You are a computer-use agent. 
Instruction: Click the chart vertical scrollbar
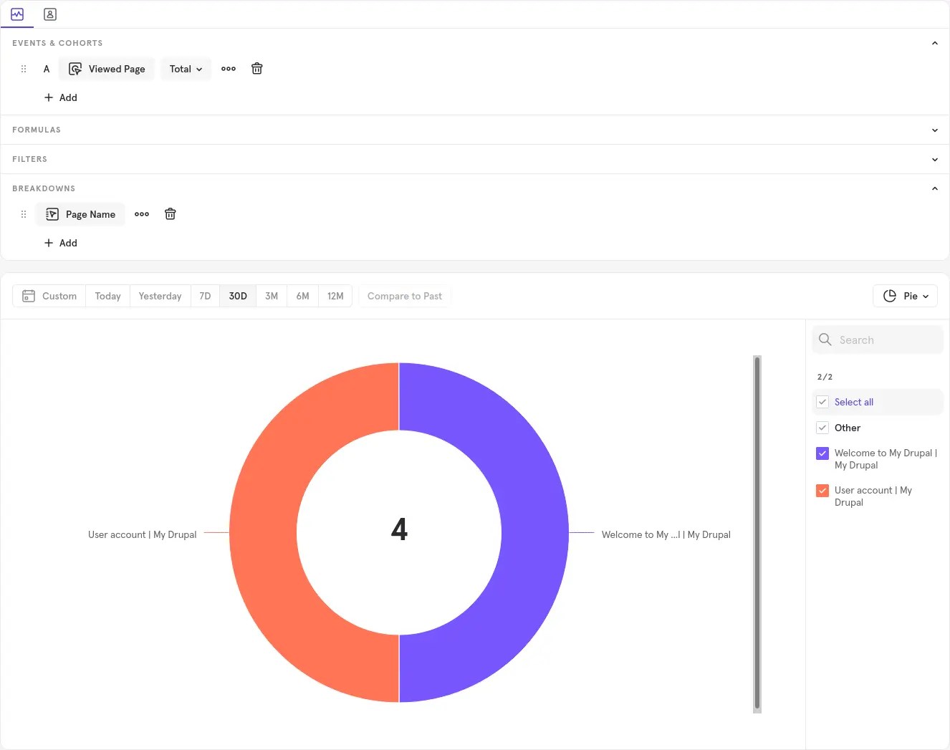[x=757, y=534]
